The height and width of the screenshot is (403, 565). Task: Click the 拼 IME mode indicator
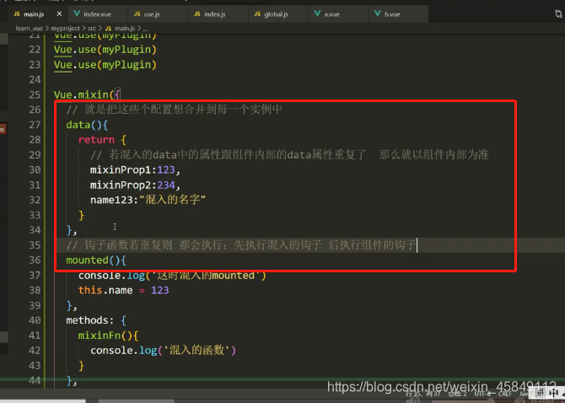point(541,393)
